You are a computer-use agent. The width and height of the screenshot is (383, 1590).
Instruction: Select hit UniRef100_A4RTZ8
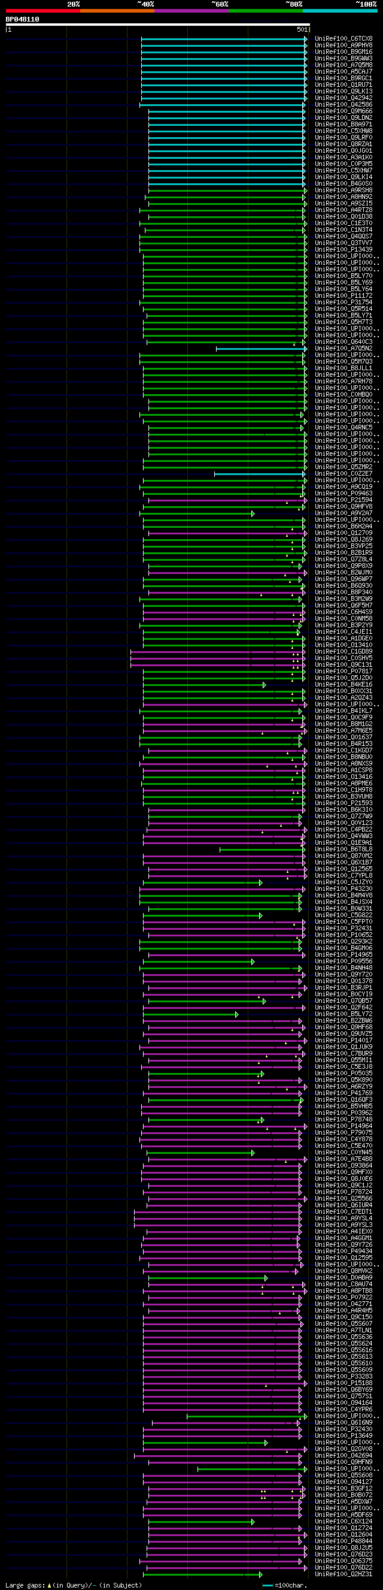point(344,210)
